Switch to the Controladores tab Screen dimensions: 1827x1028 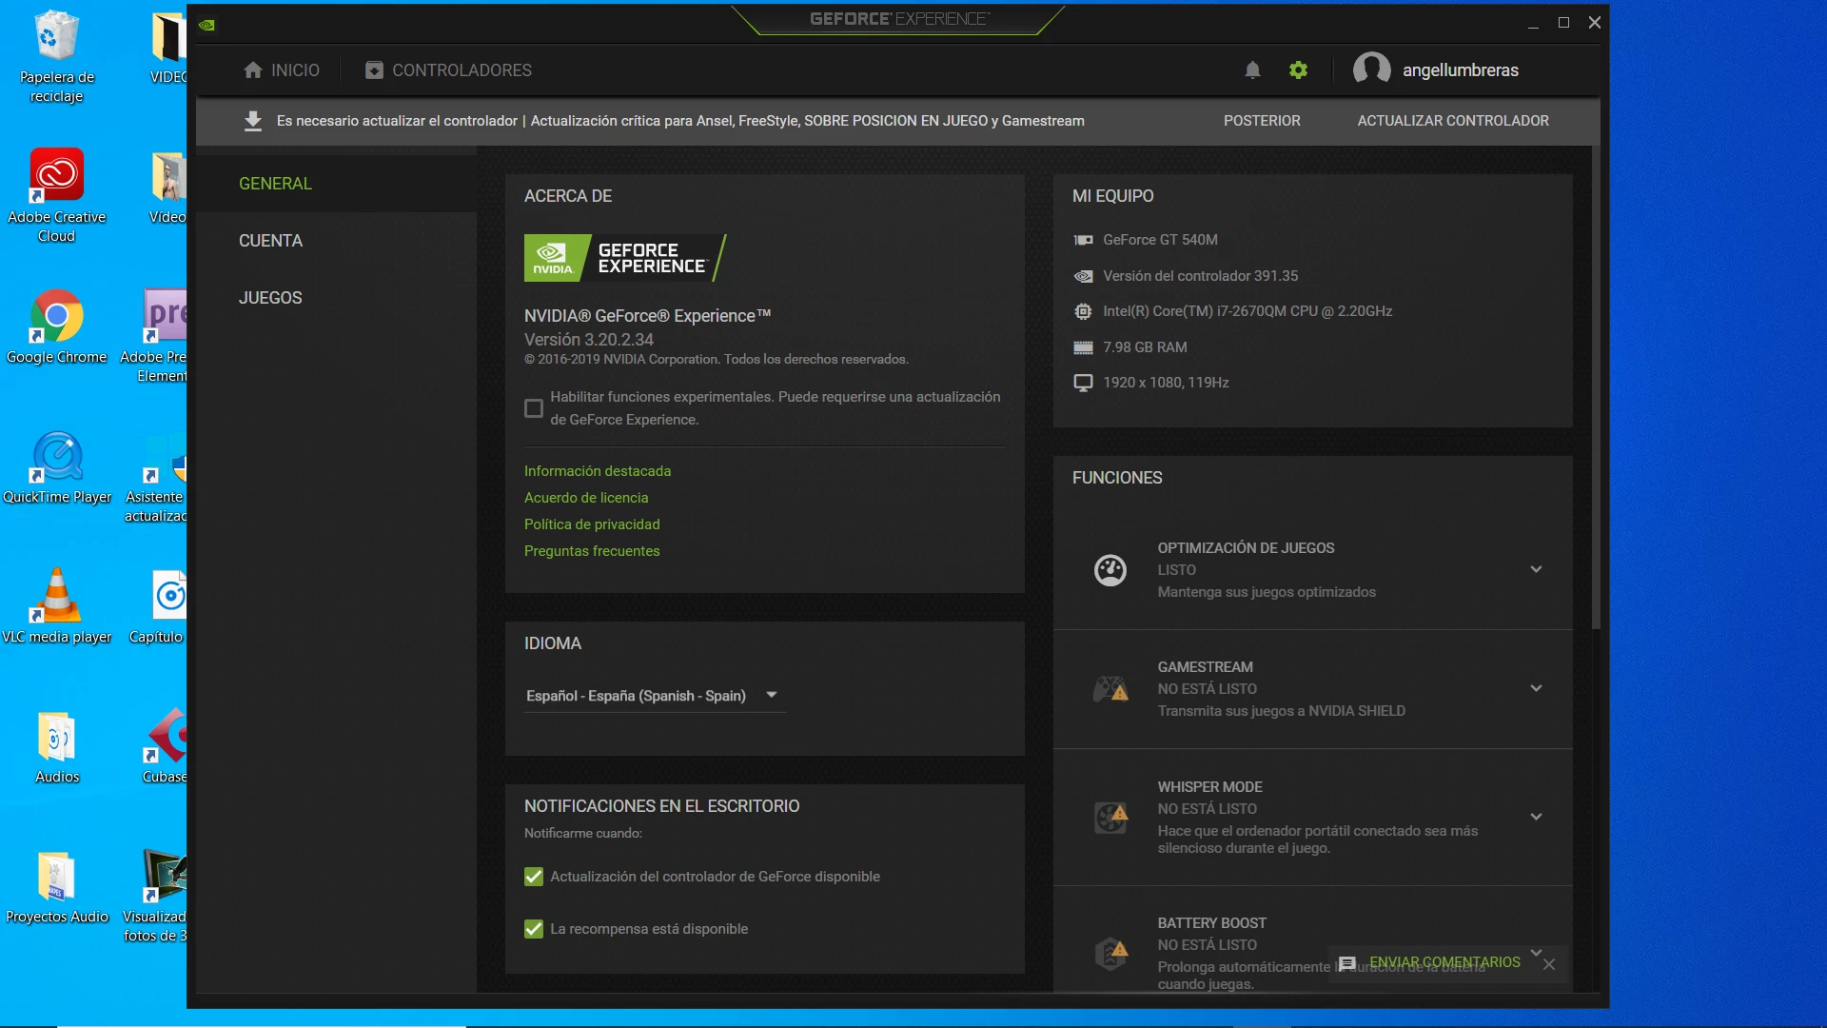coord(448,70)
